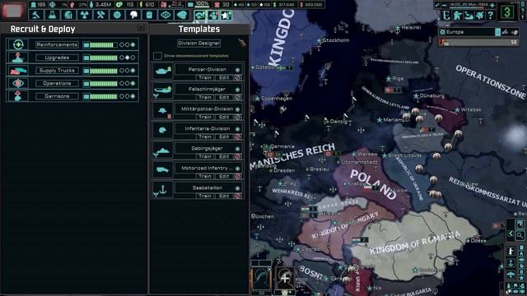Click the date and time display
Viewport: 527px width, 296px height.
point(469,5)
